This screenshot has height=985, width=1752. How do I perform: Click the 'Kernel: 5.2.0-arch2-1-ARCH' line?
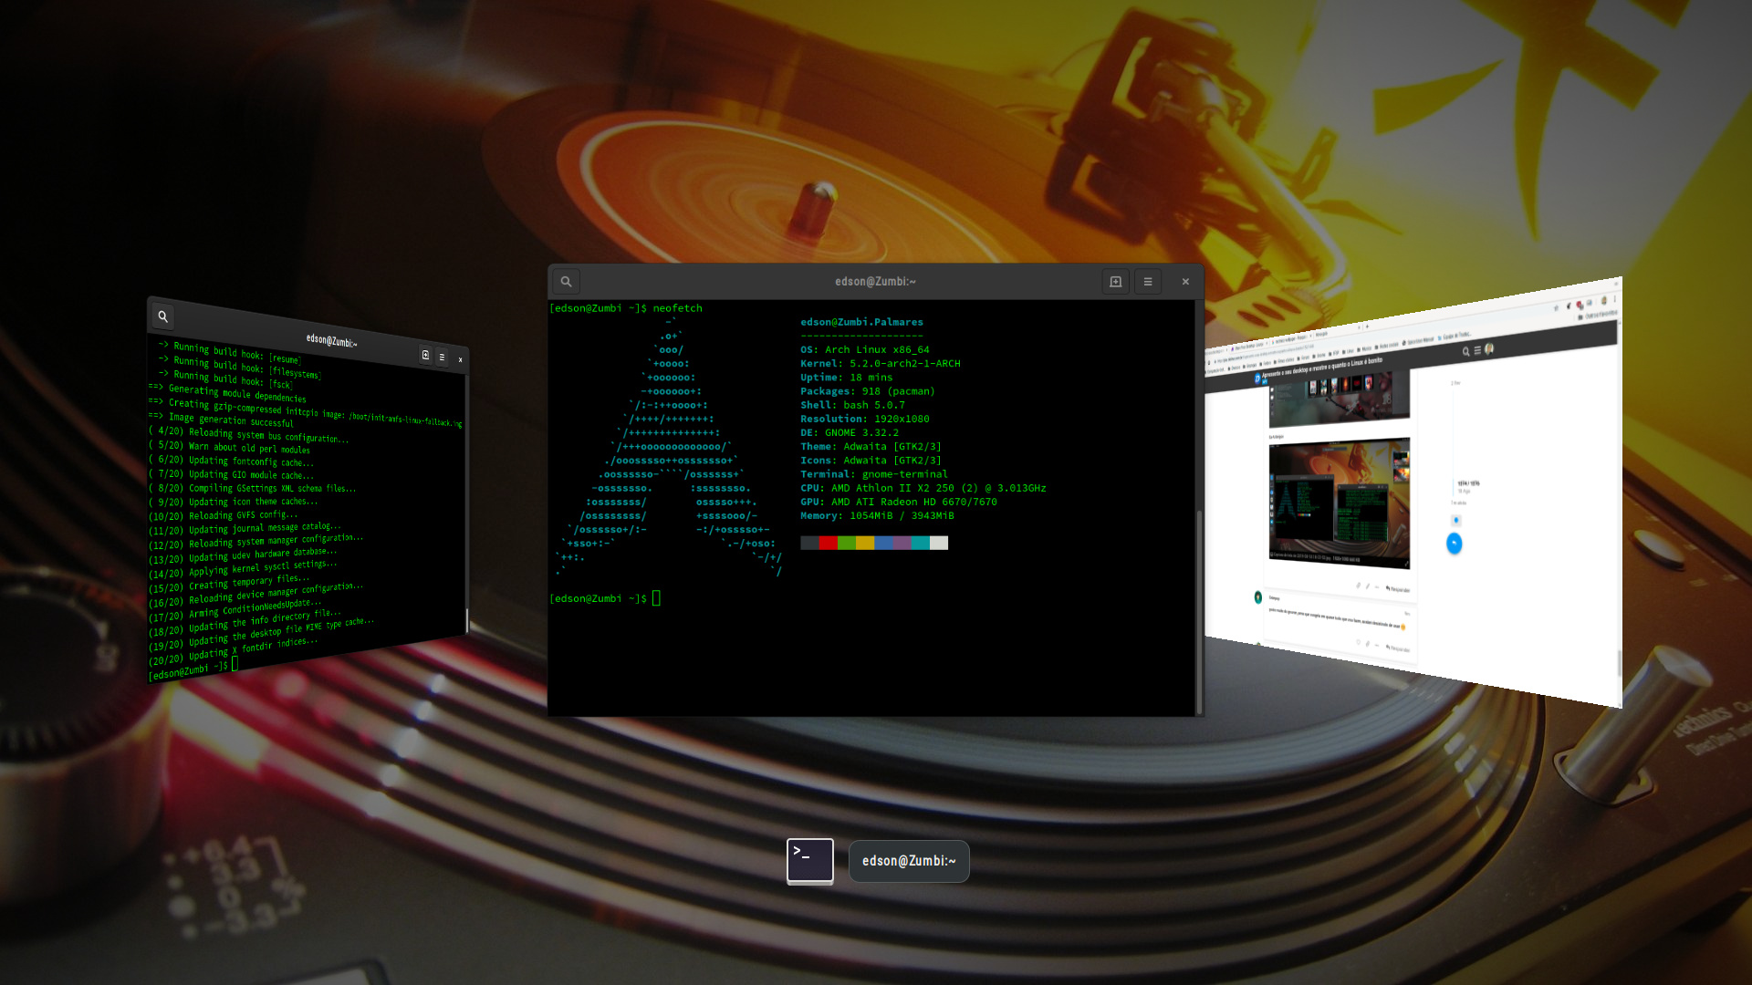pyautogui.click(x=881, y=363)
